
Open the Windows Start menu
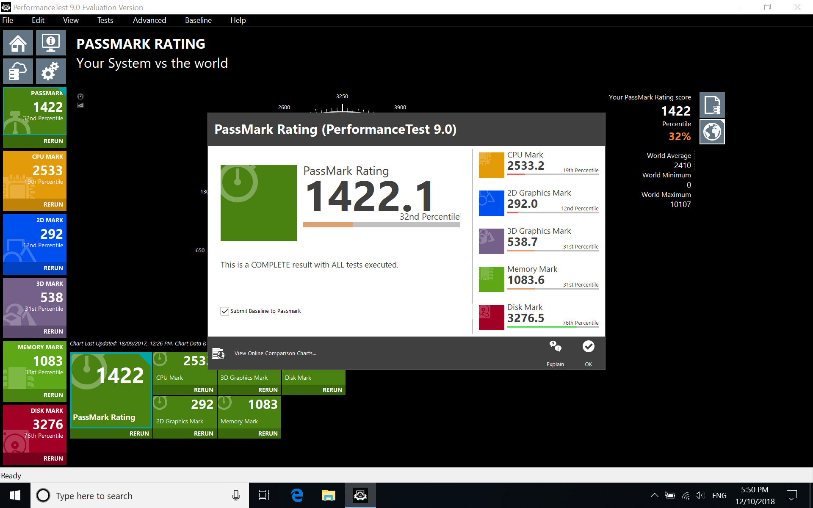point(15,496)
